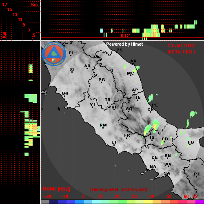Click the GR city label
The image size is (204, 204).
click(x=65, y=93)
